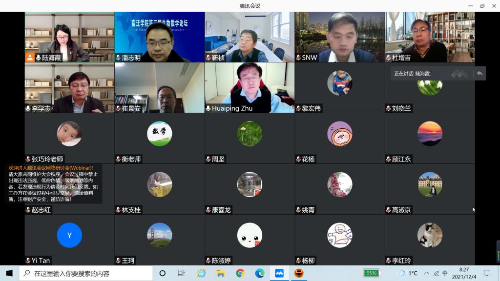
Task: Click the return arrow in the speaker bar
Action: [x=479, y=74]
